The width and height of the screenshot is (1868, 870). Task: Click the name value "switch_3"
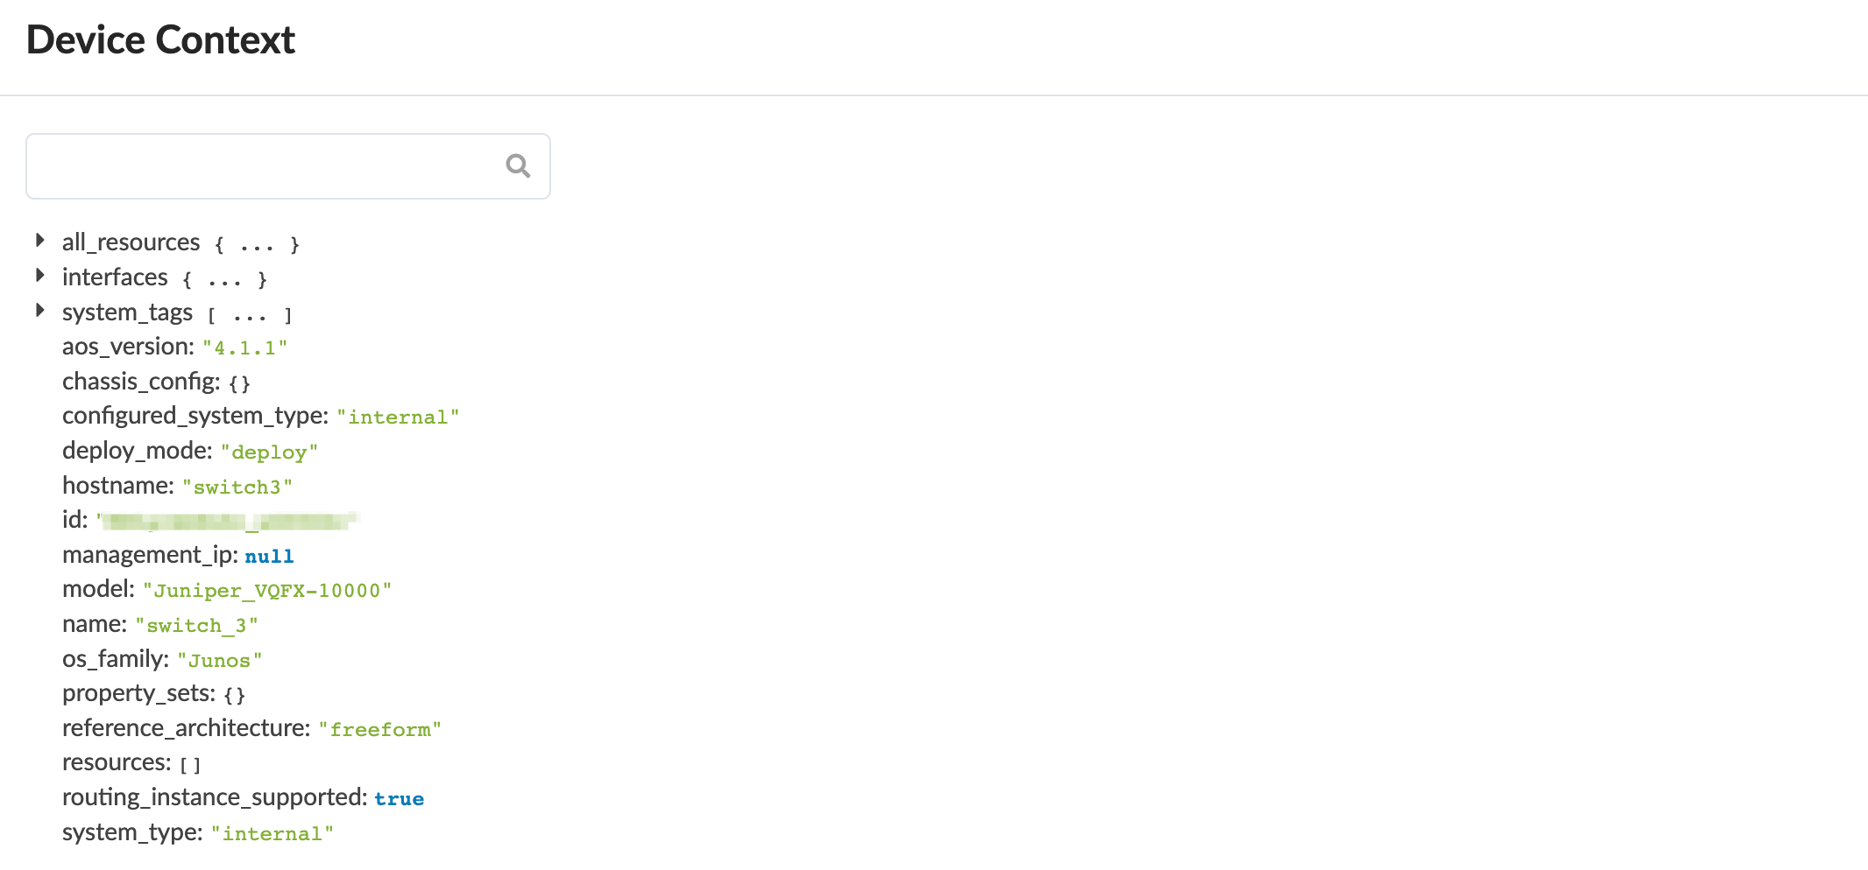196,626
